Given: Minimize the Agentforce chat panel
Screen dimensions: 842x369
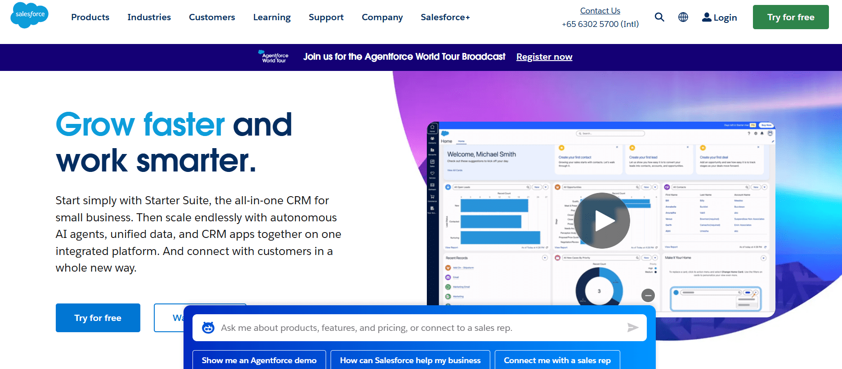Looking at the screenshot, I should [x=648, y=295].
